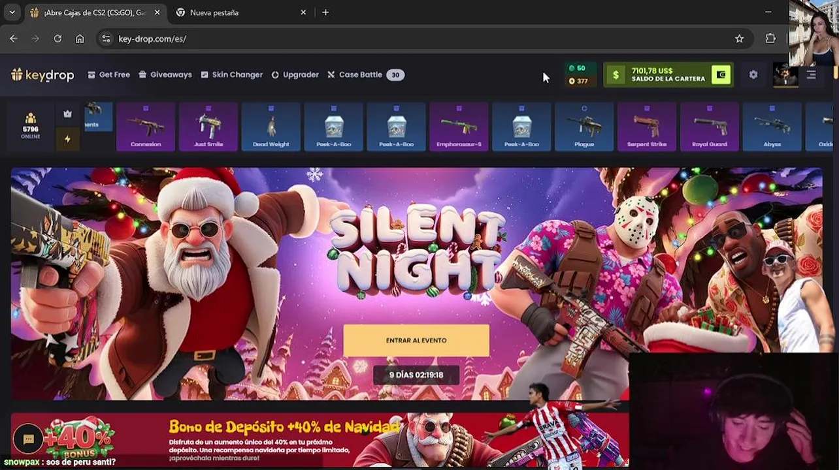This screenshot has height=470, width=839.
Task: Open the Connexion drop card
Action: pyautogui.click(x=146, y=127)
